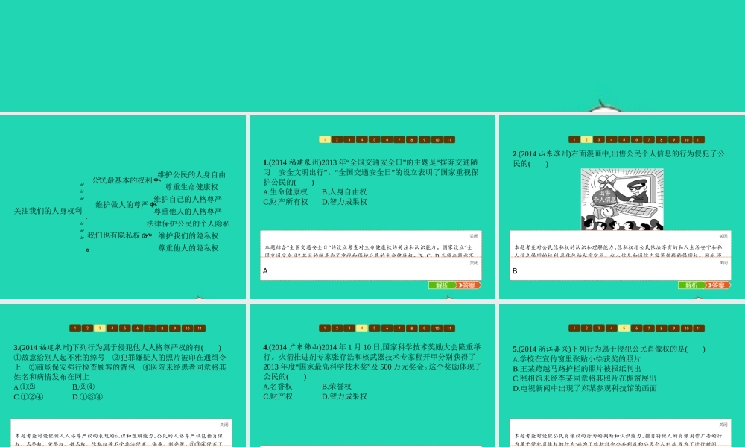This screenshot has height=447, width=745.
Task: Close the answer B box in question 2 slide
Action: pyautogui.click(x=723, y=263)
